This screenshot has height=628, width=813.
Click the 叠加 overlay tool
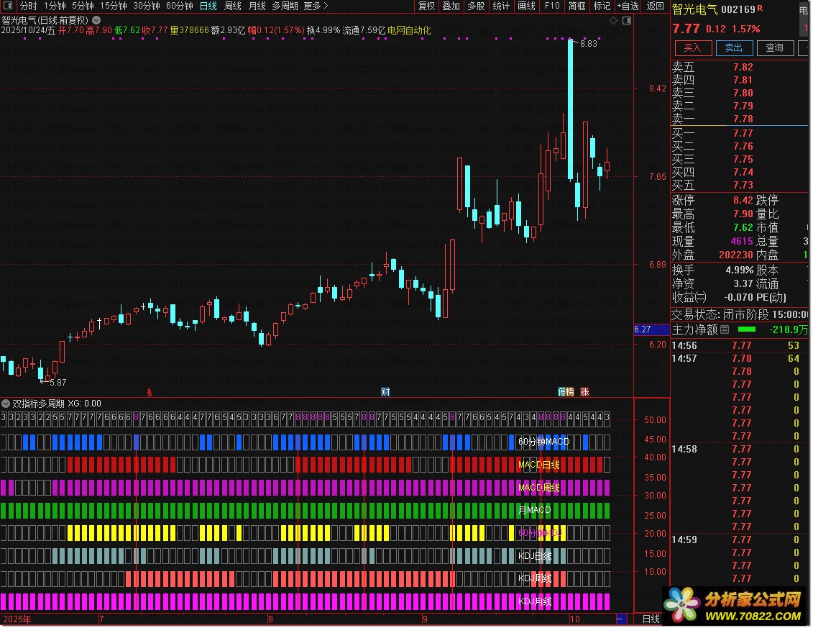(x=451, y=6)
